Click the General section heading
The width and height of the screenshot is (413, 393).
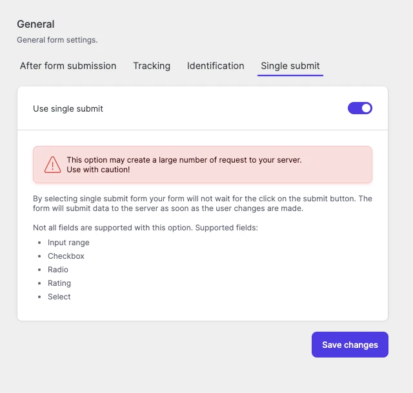point(35,25)
